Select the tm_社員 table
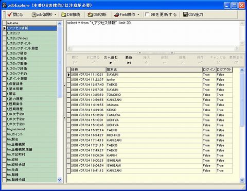The height and width of the screenshot is (191, 247). coord(31,169)
